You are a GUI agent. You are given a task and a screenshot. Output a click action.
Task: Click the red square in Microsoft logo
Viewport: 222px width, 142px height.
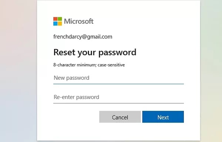[55, 19]
